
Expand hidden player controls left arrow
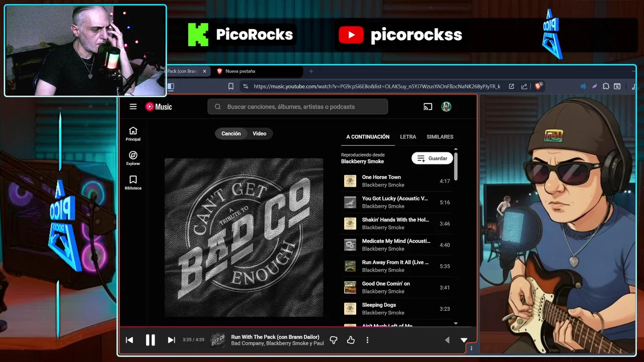pos(447,340)
